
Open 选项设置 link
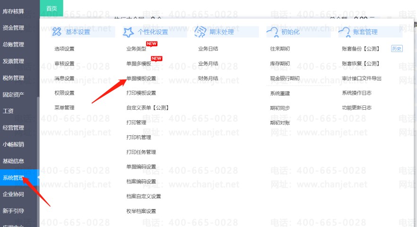pyautogui.click(x=64, y=49)
